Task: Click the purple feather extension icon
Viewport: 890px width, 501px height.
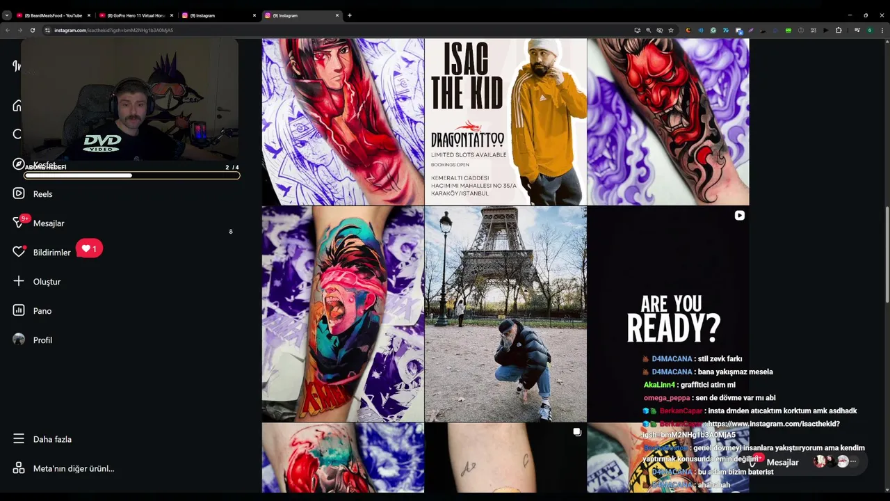Action: click(x=751, y=30)
